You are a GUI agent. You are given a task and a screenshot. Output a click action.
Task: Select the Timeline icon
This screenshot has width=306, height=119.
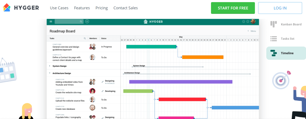click(274, 53)
